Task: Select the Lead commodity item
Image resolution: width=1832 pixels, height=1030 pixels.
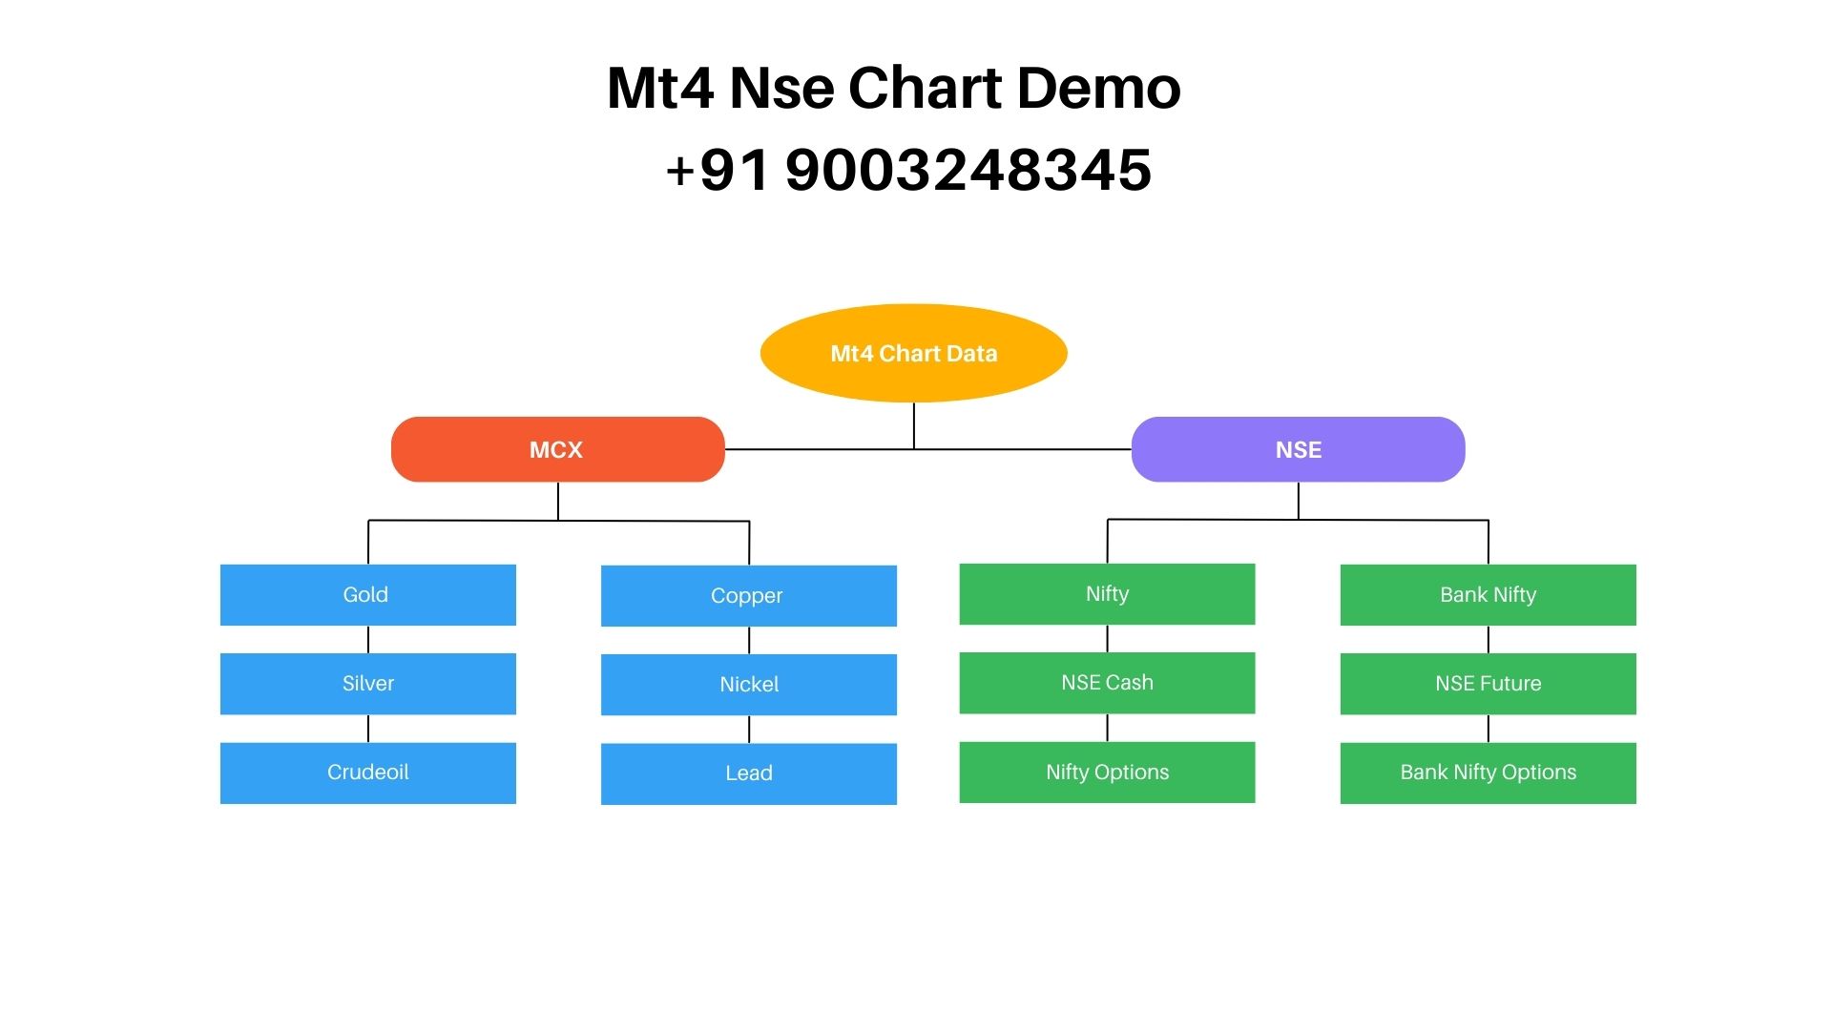Action: [x=749, y=771]
